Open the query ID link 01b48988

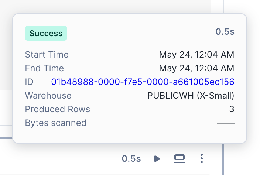tap(143, 82)
